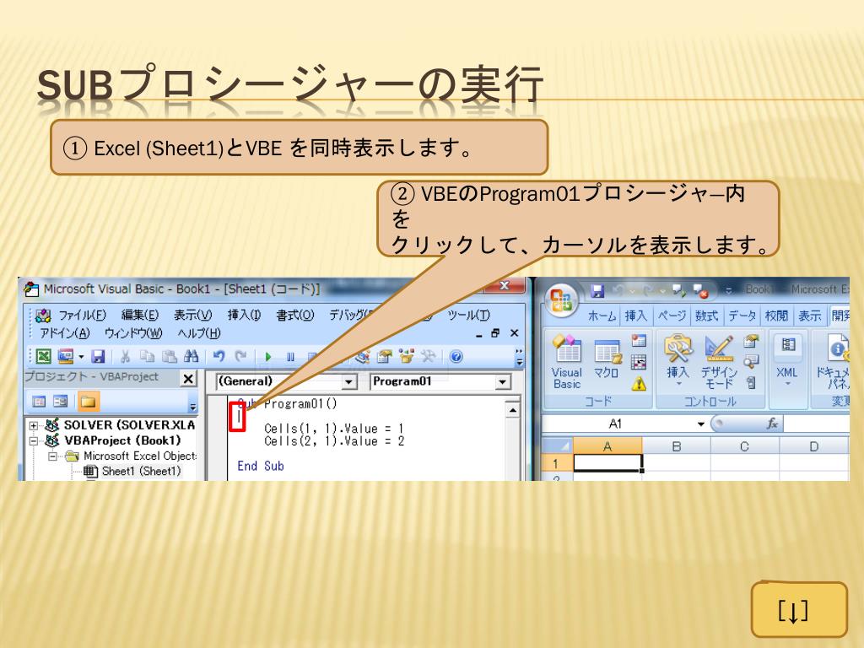Image resolution: width=864 pixels, height=648 pixels.
Task: Collapse the VBAProject (Book1) tree node
Action: point(34,440)
